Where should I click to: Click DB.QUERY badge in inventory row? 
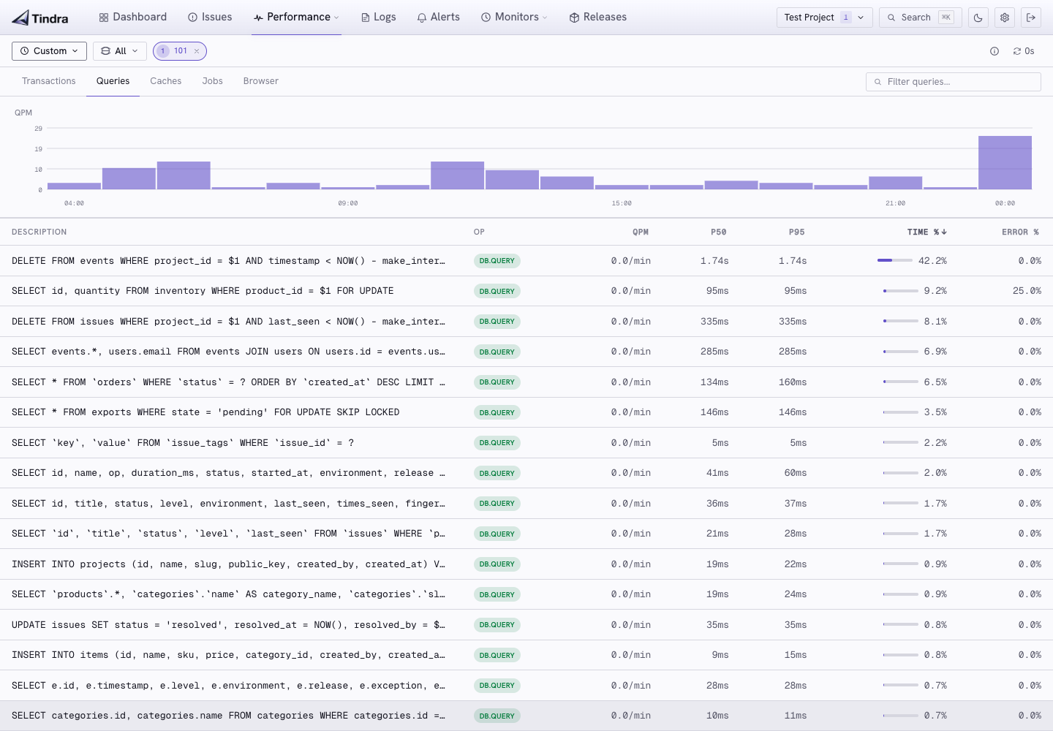coord(497,291)
